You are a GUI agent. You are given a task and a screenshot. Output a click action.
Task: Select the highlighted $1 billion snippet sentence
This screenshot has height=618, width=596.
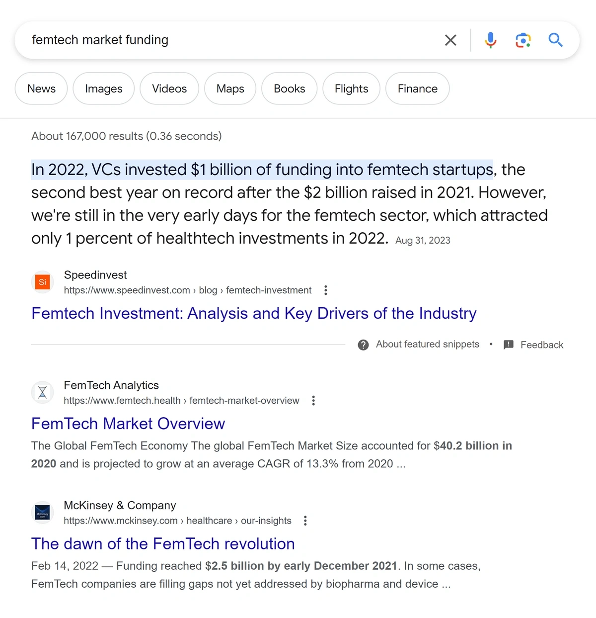click(x=262, y=170)
